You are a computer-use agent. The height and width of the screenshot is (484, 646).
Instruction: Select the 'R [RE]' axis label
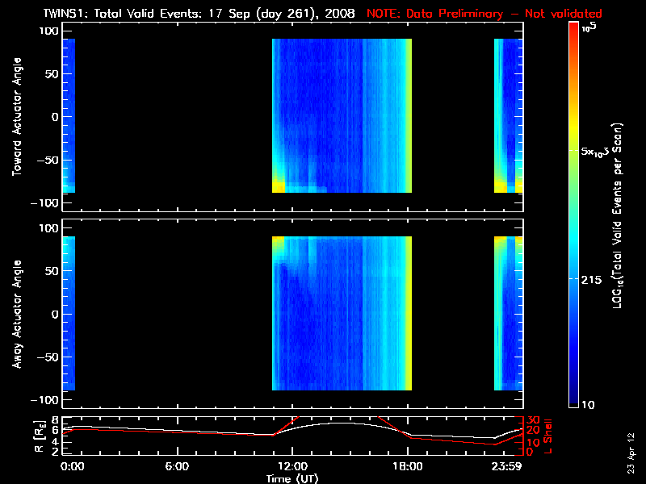click(40, 437)
